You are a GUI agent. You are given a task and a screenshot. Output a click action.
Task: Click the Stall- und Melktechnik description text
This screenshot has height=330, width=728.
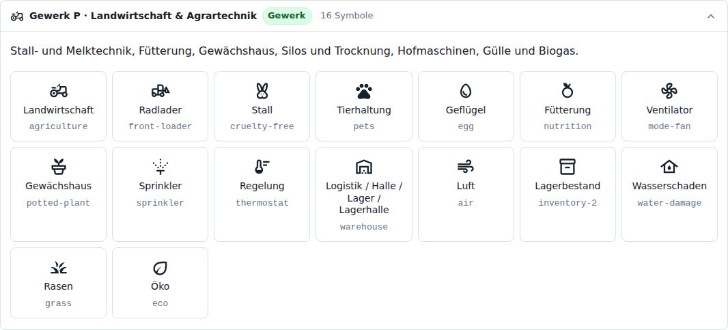pos(294,51)
